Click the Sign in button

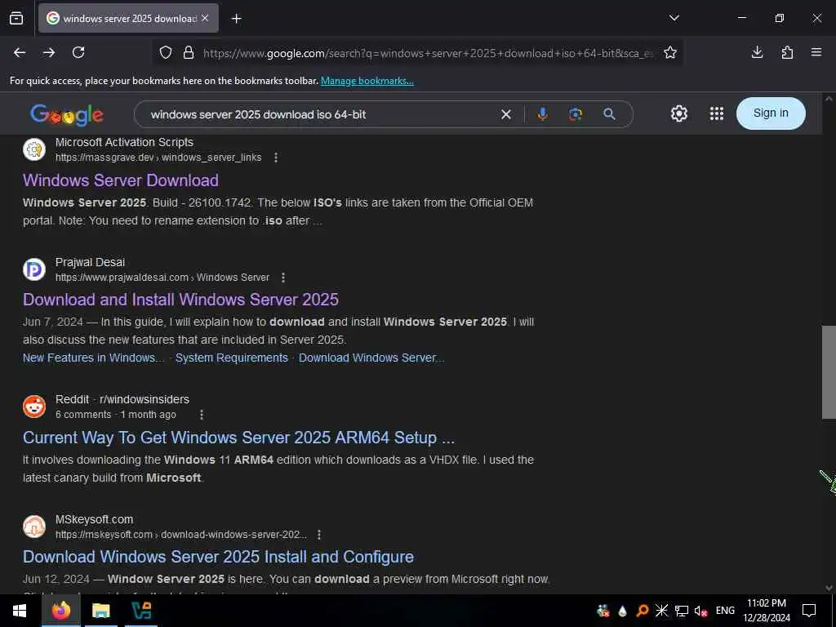[771, 113]
